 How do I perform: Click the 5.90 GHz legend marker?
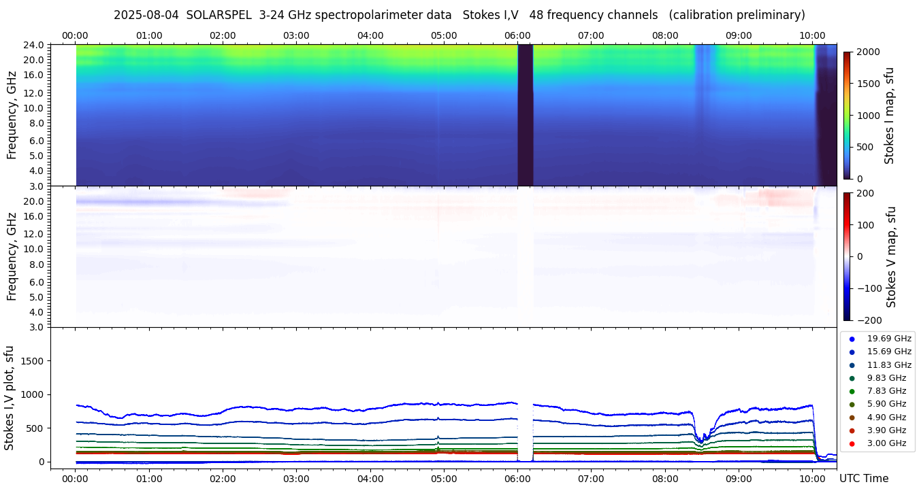[852, 405]
